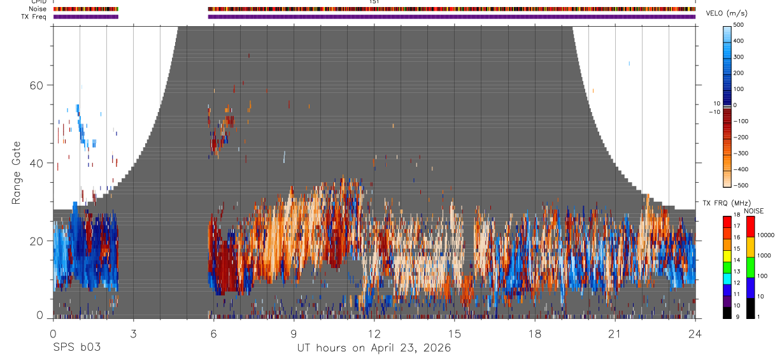Click the 15 tick on the UT hours axis
Viewport: 782px width, 361px height.
click(x=455, y=332)
